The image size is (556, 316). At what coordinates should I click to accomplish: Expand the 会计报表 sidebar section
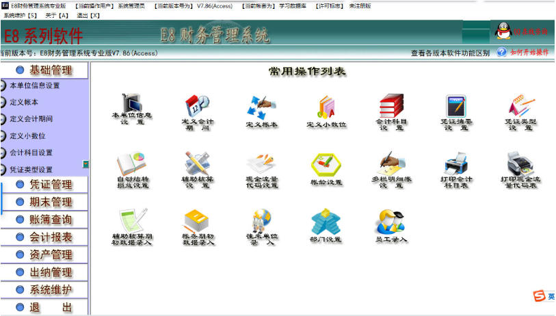coord(44,237)
